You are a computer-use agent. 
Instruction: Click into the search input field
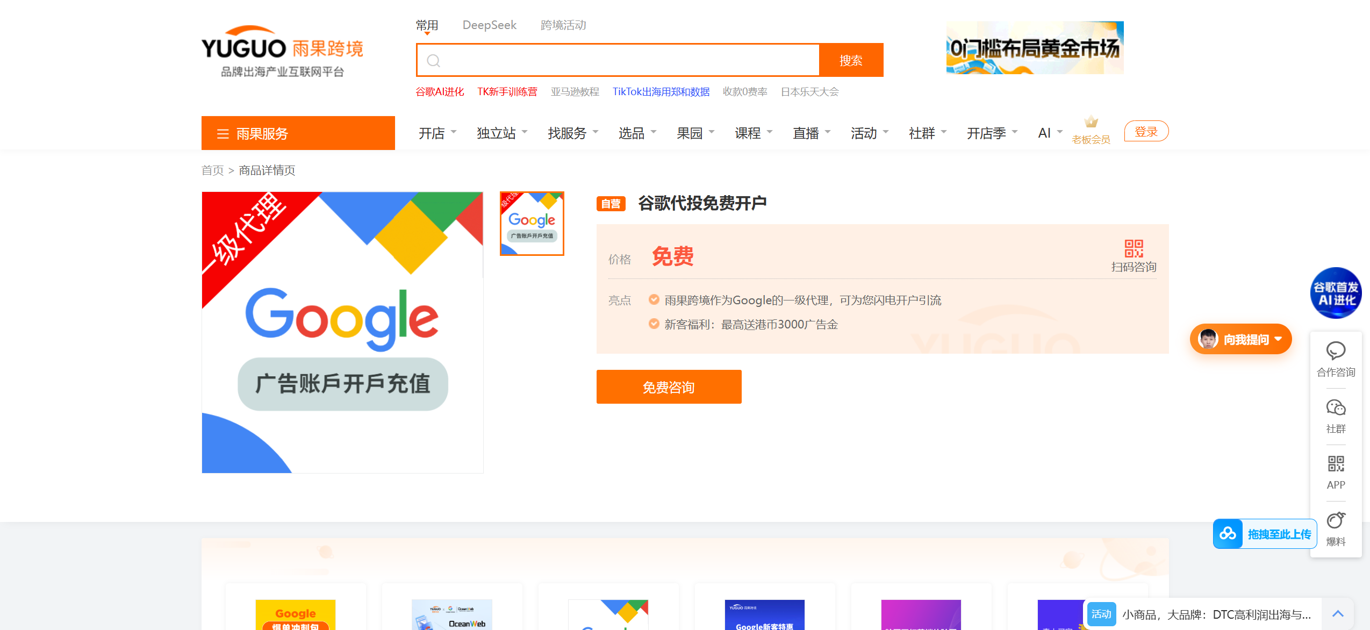click(x=618, y=60)
